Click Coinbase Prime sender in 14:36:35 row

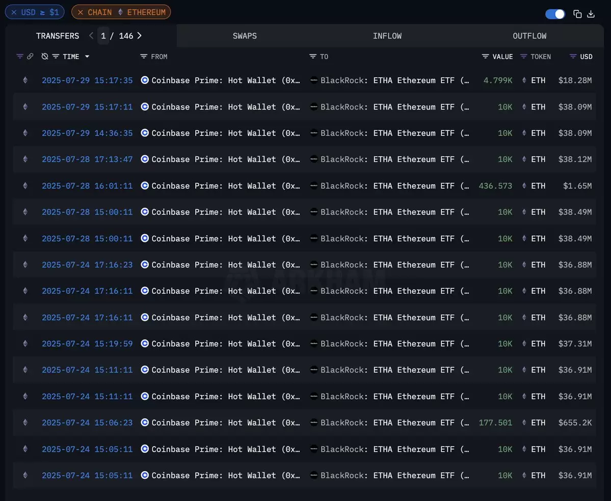point(226,133)
